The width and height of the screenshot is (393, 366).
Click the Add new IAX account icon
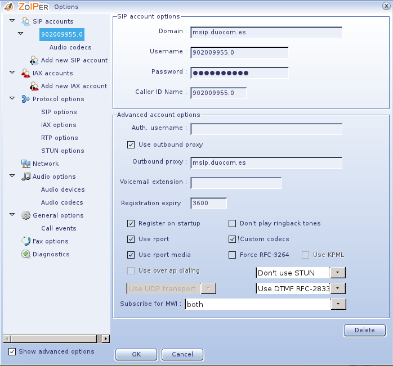[x=34, y=86]
